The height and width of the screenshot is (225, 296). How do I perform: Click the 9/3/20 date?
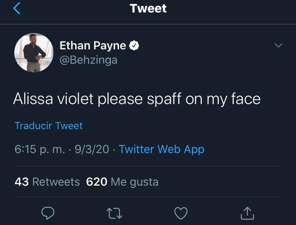(92, 149)
